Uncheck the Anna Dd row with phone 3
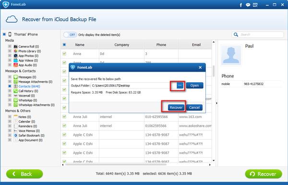Screen dimensions: 288x185 (64, 54)
